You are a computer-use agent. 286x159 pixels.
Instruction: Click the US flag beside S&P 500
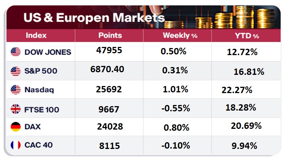(x=16, y=70)
